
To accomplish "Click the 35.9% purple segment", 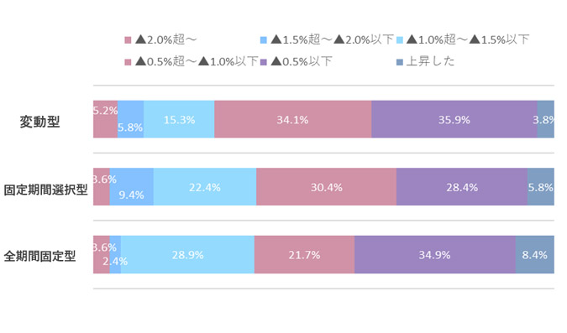I will click(x=454, y=119).
